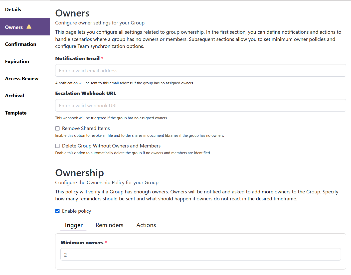
Task: Focus the Escalation Webhook URL field
Action: click(x=200, y=106)
